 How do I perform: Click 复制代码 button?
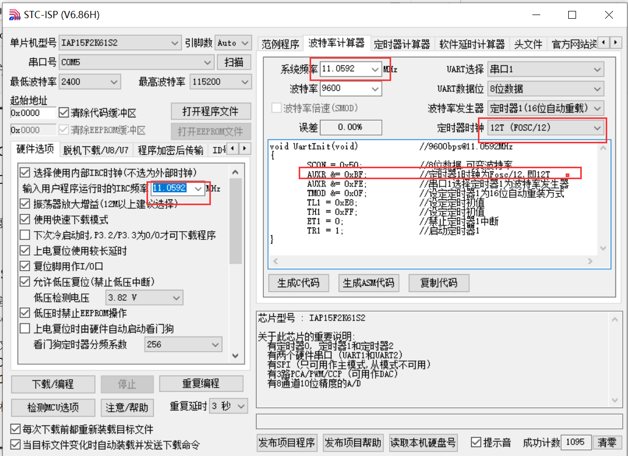point(439,283)
